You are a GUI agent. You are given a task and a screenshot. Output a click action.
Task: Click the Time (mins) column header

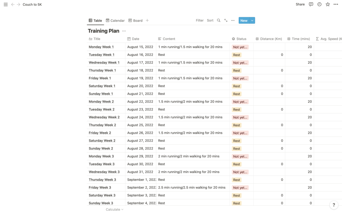[x=299, y=39]
